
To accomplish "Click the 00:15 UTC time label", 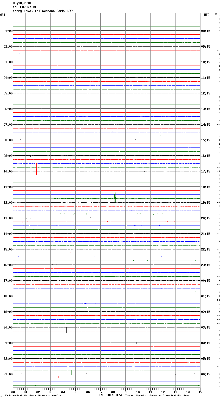I will click(x=206, y=281).
